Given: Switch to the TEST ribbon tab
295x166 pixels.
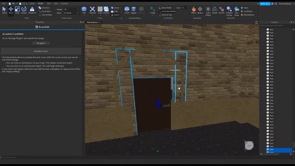Looking at the screenshot, I should click(x=48, y=4).
